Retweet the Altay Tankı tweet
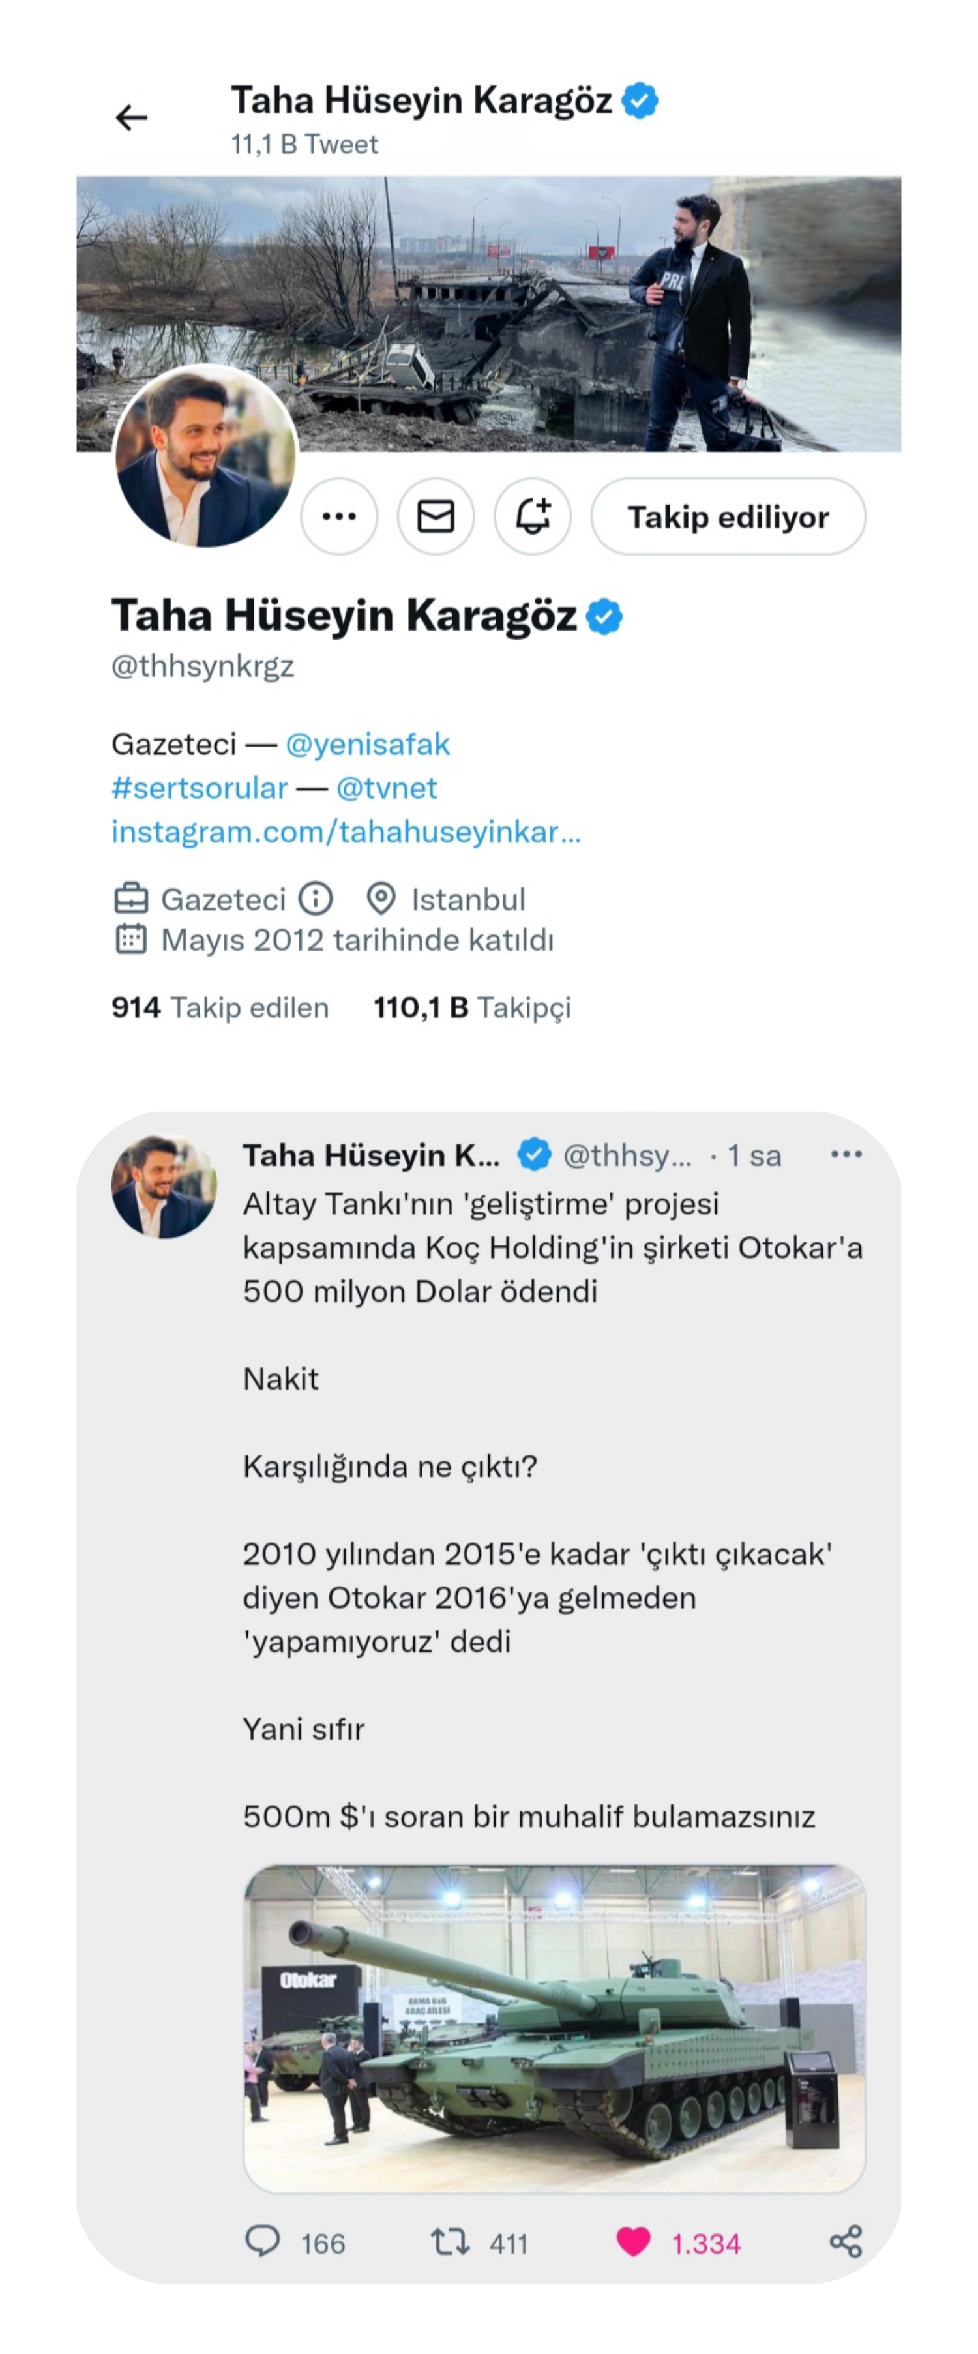The image size is (978, 2354). coord(451,2242)
